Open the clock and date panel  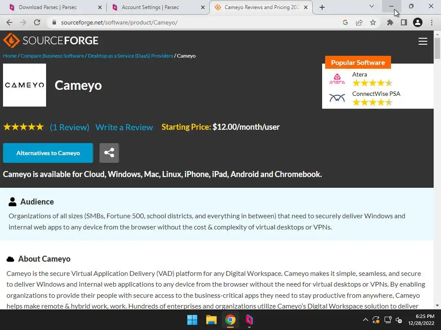[x=421, y=320]
